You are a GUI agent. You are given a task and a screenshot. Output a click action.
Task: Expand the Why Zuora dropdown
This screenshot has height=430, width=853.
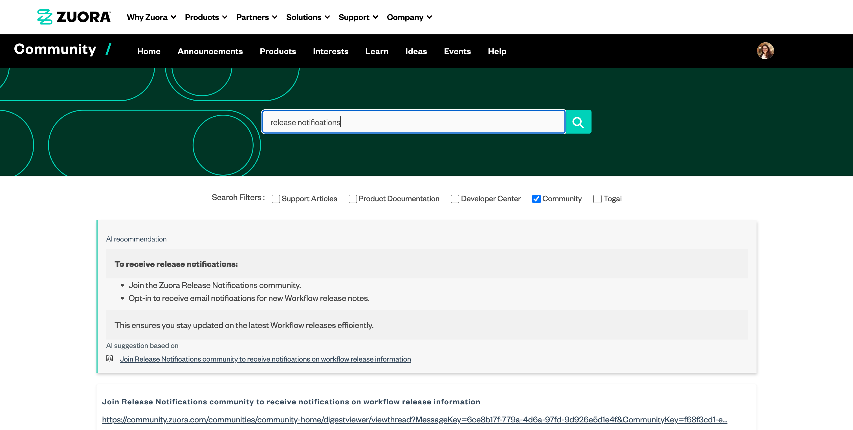[151, 17]
